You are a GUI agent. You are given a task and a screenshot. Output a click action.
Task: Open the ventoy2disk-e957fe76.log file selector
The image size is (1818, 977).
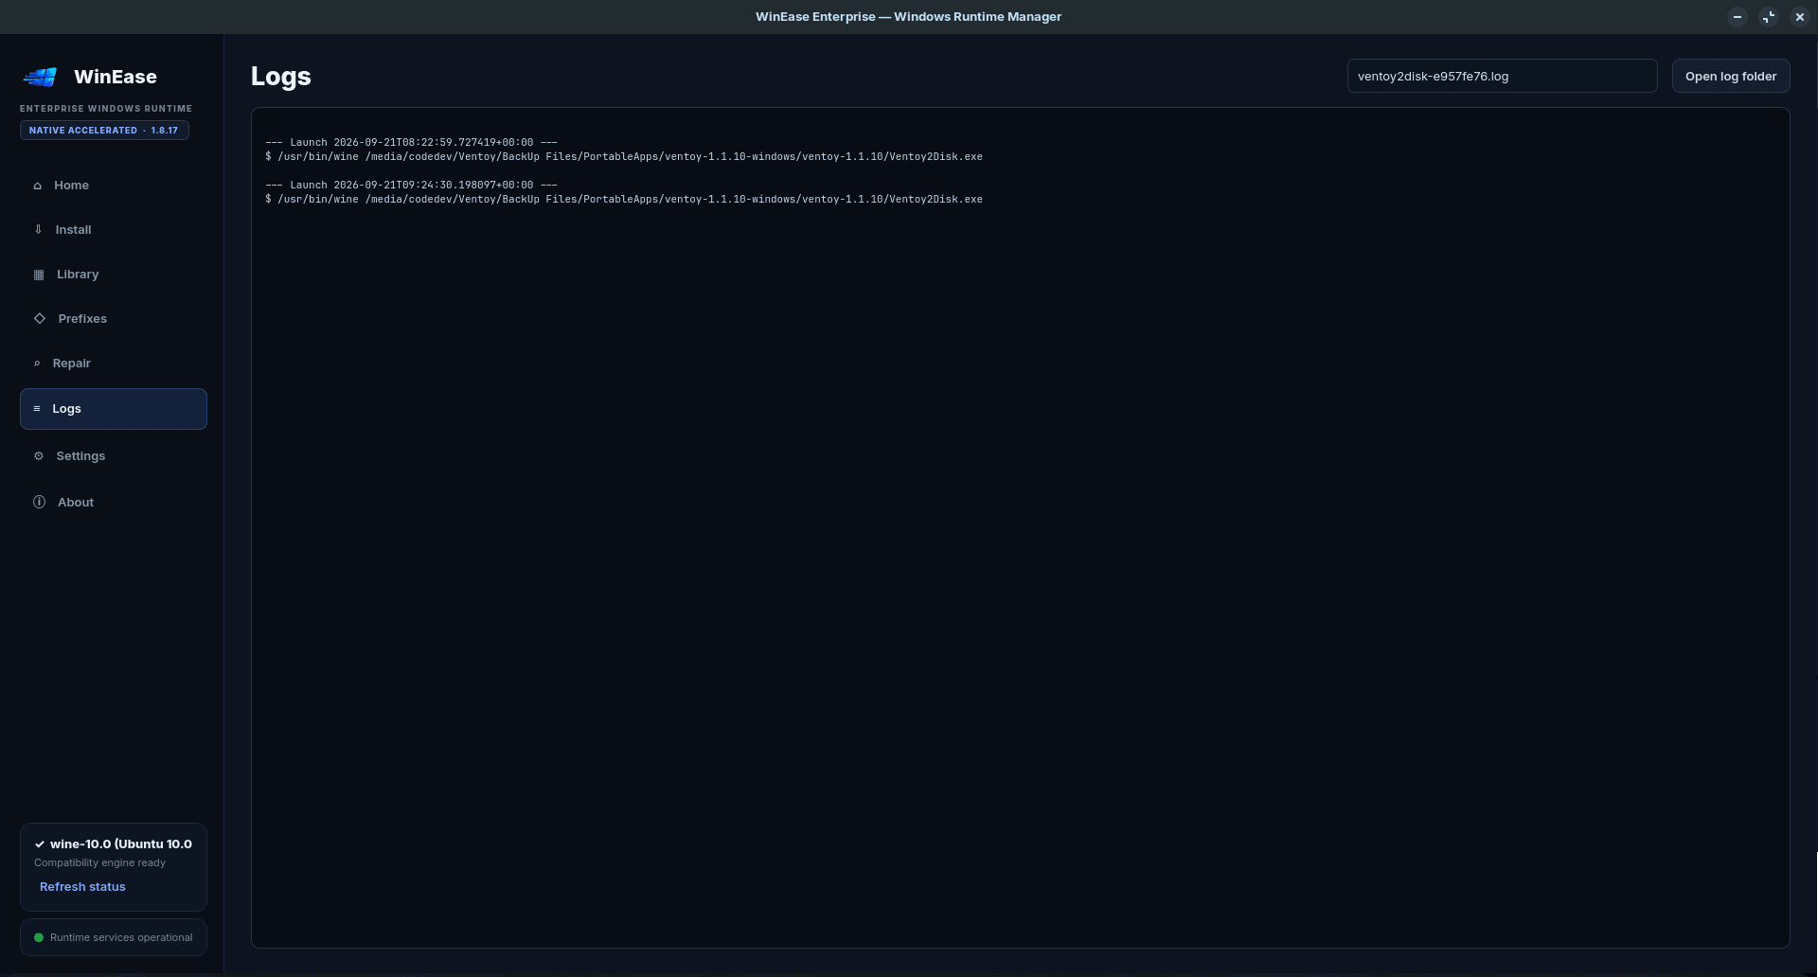click(1502, 77)
